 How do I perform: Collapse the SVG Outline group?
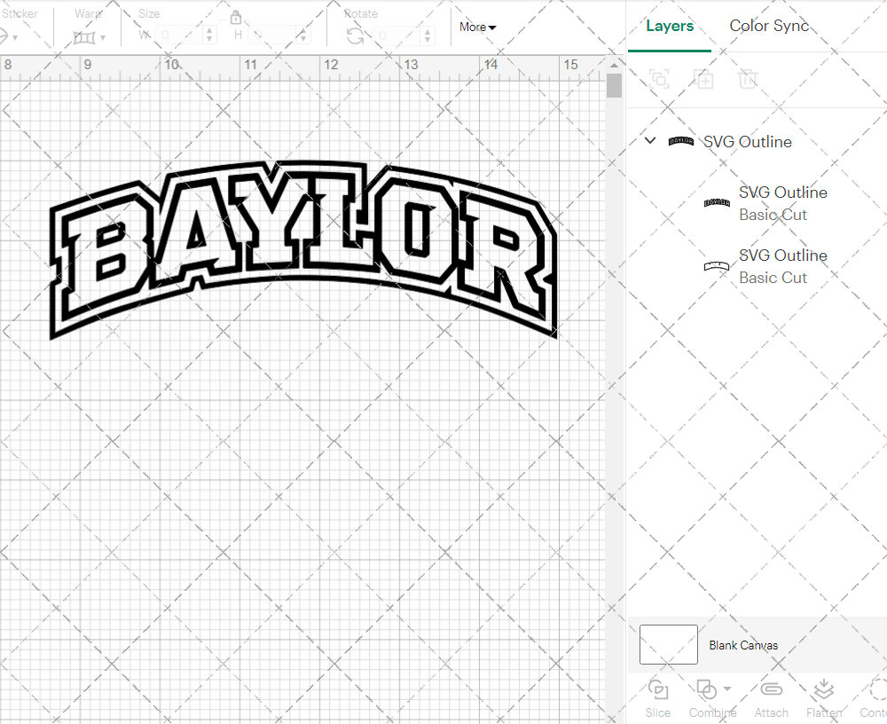tap(649, 140)
